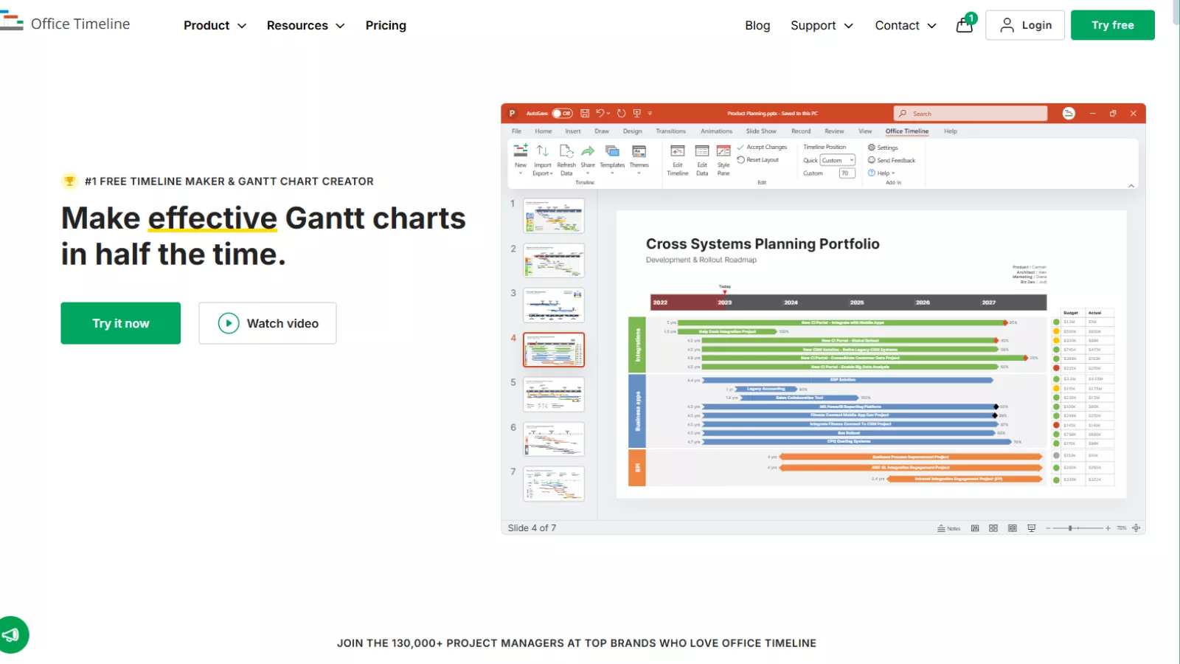1180x664 pixels.
Task: Expand the Product menu
Action: [x=215, y=25]
